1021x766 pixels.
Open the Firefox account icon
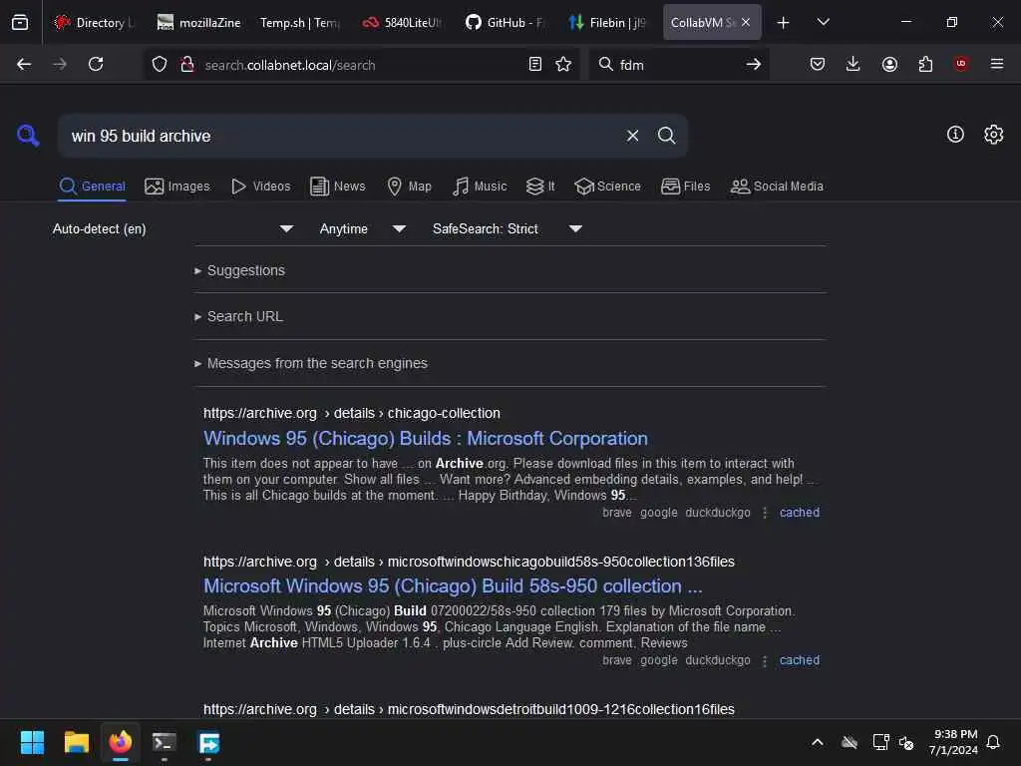(889, 64)
